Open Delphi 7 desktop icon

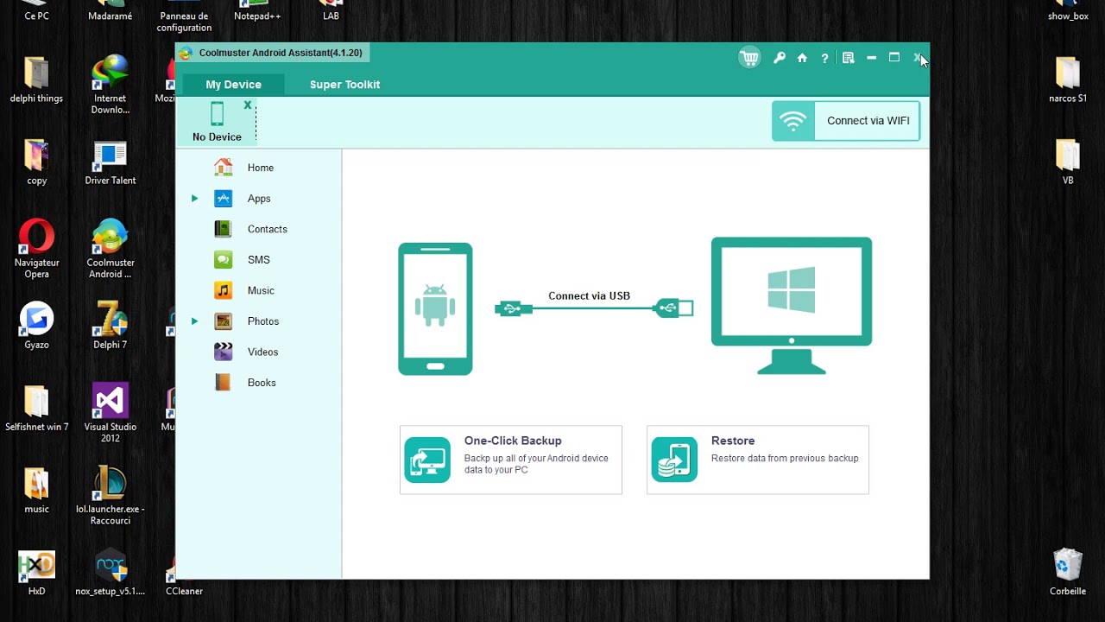click(110, 327)
